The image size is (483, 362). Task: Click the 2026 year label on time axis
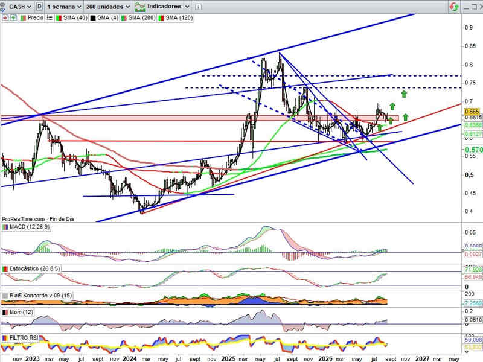pyautogui.click(x=325, y=358)
